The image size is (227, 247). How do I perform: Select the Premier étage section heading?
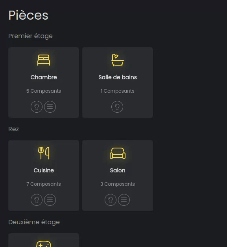(x=30, y=36)
